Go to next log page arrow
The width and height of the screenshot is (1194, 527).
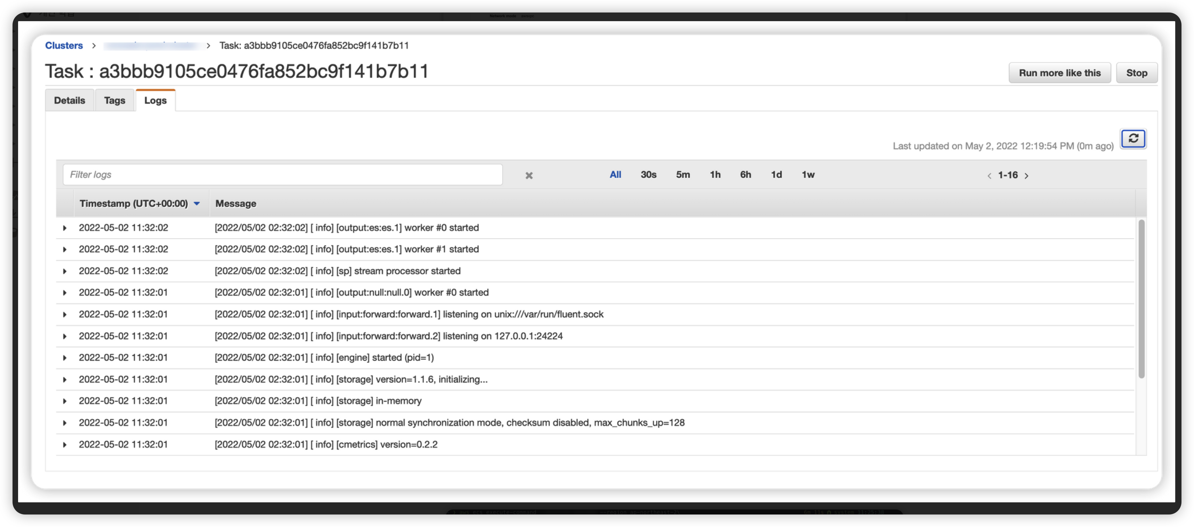[x=1026, y=176]
